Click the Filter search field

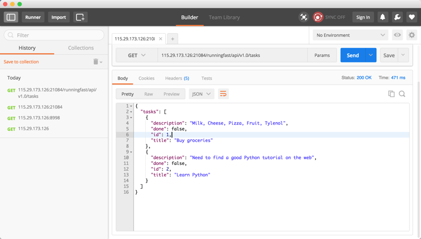[54, 35]
